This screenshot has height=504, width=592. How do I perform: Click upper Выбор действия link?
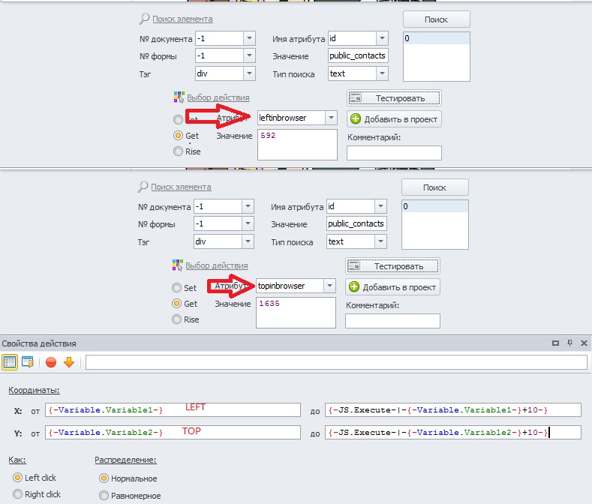218,97
